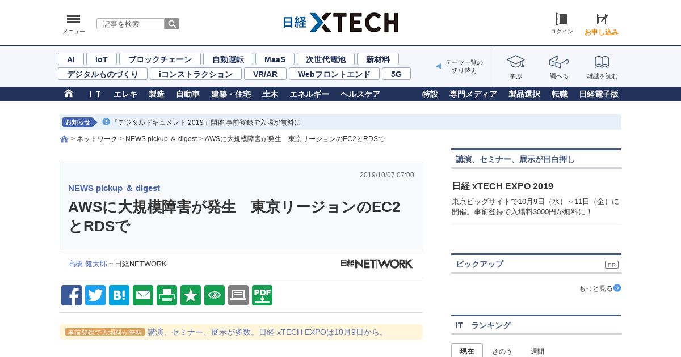Select the 新材料 theme tag
This screenshot has height=357, width=681.
[x=378, y=59]
